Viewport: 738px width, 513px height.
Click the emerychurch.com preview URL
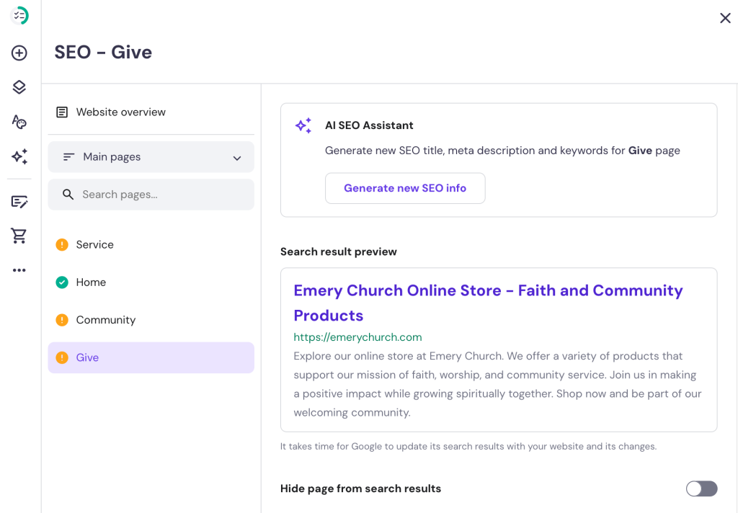click(x=357, y=337)
